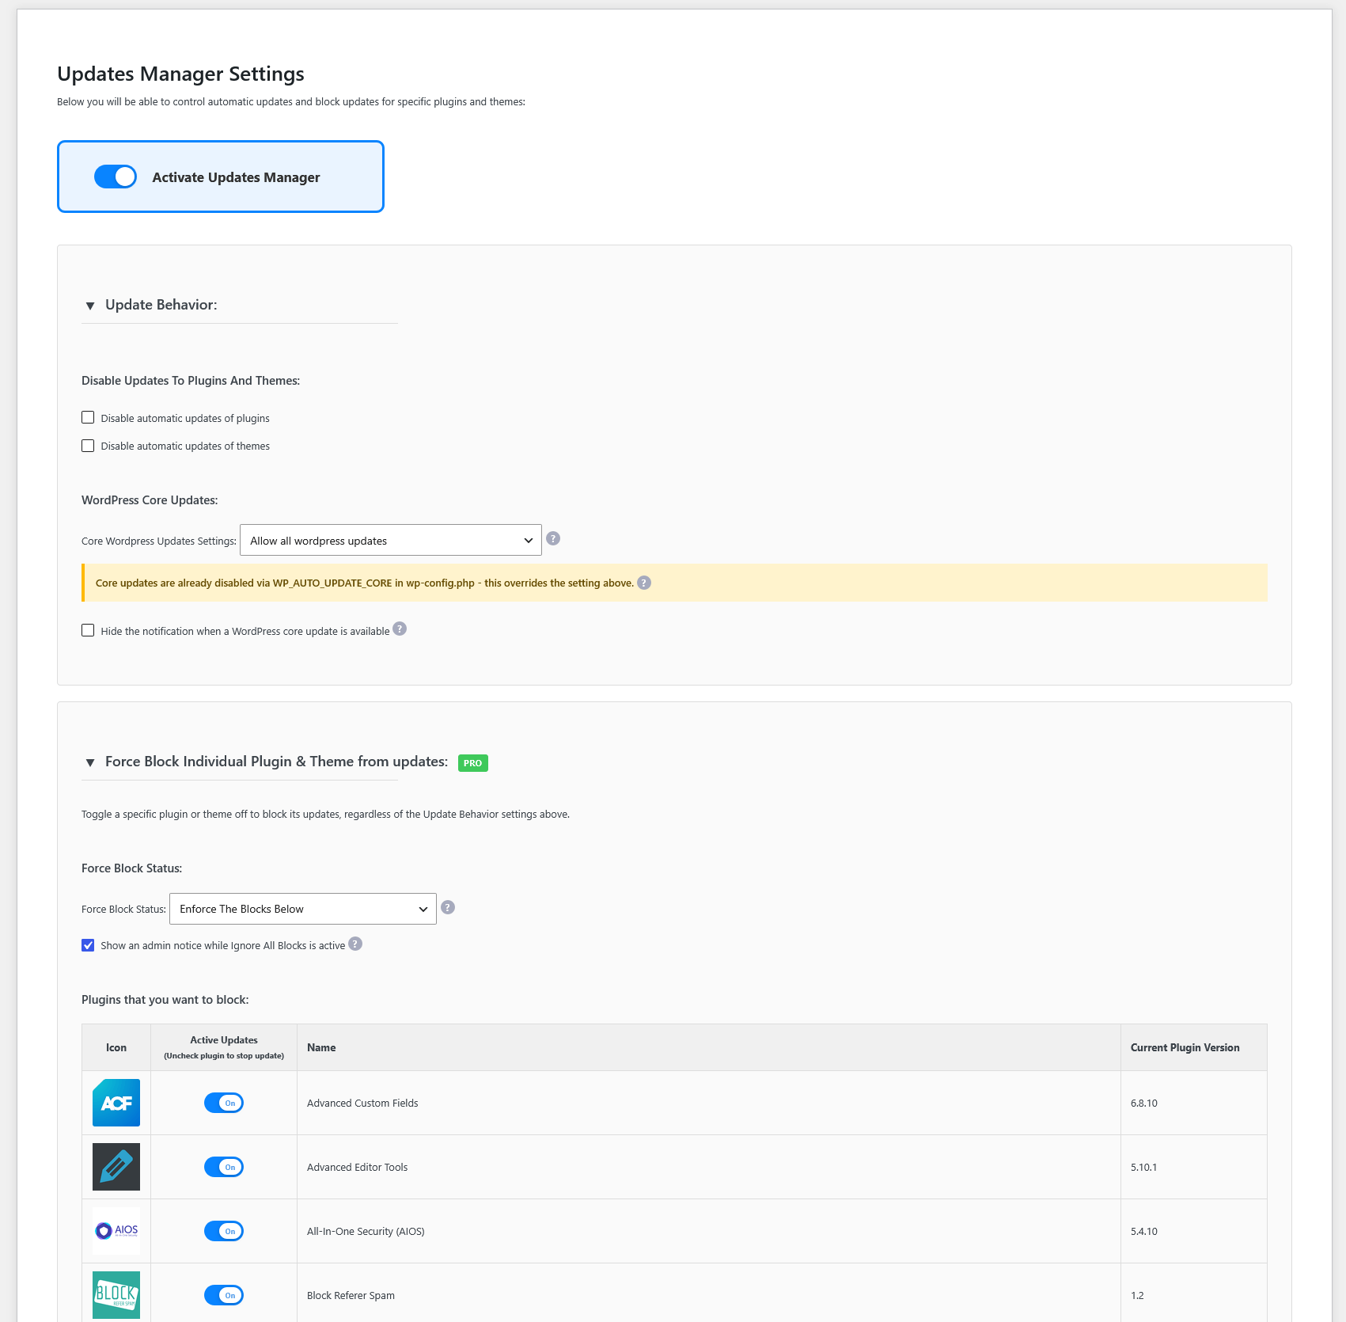Screen dimensions: 1346x1322
Task: Turn off updates for Advanced Editor Tools
Action: point(224,1167)
